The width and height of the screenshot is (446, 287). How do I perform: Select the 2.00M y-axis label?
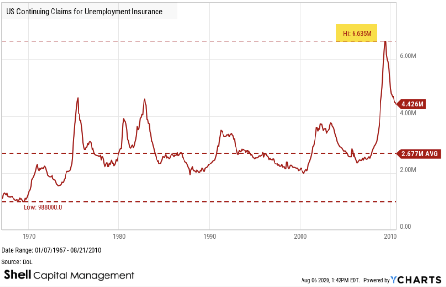(407, 170)
